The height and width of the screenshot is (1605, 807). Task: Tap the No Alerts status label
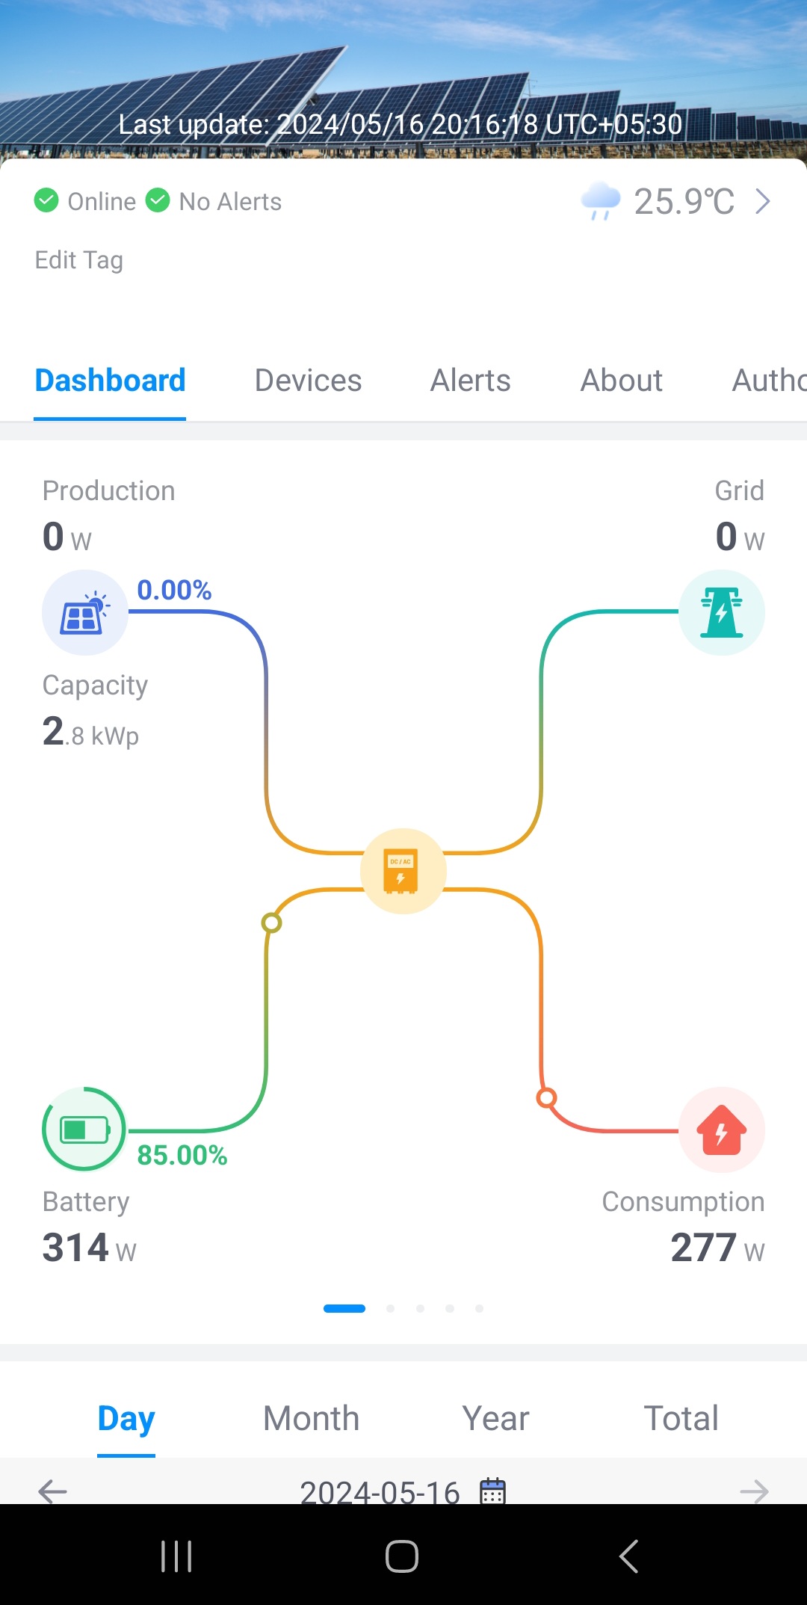tap(230, 202)
